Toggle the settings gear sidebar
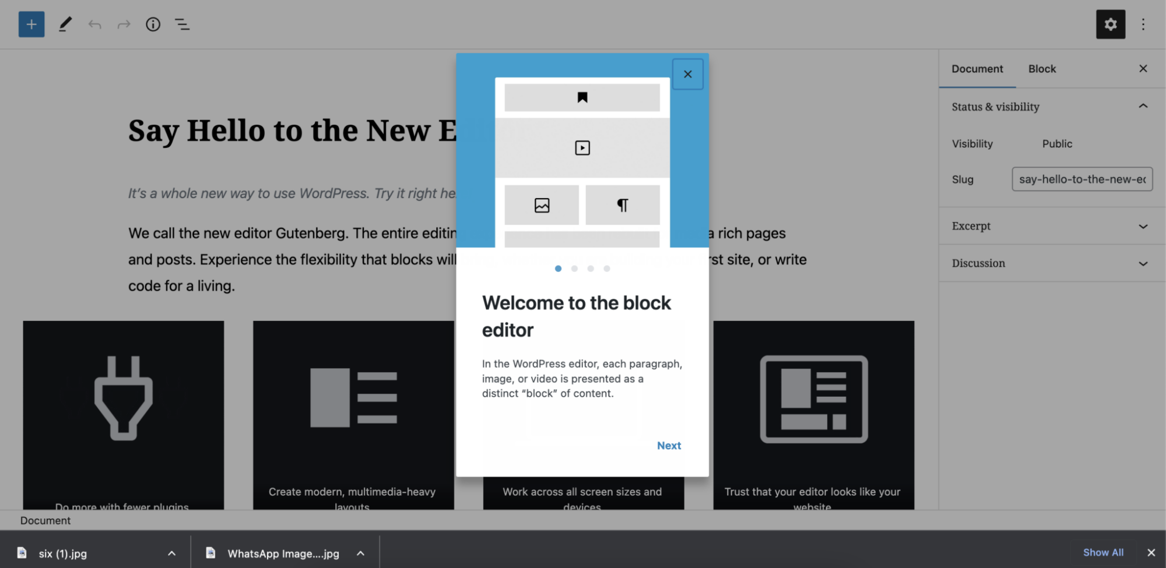The width and height of the screenshot is (1166, 568). click(x=1111, y=24)
